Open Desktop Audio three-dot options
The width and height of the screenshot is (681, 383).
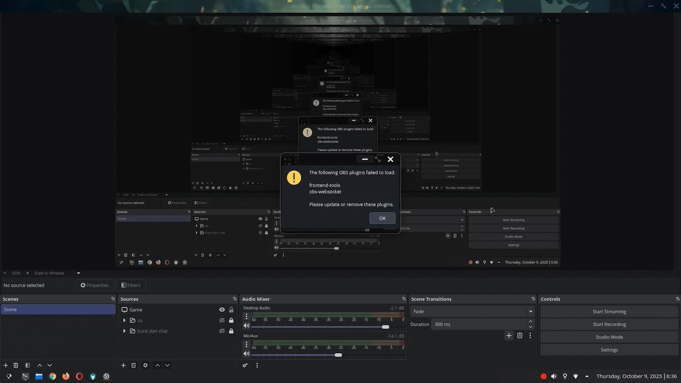pyautogui.click(x=246, y=316)
